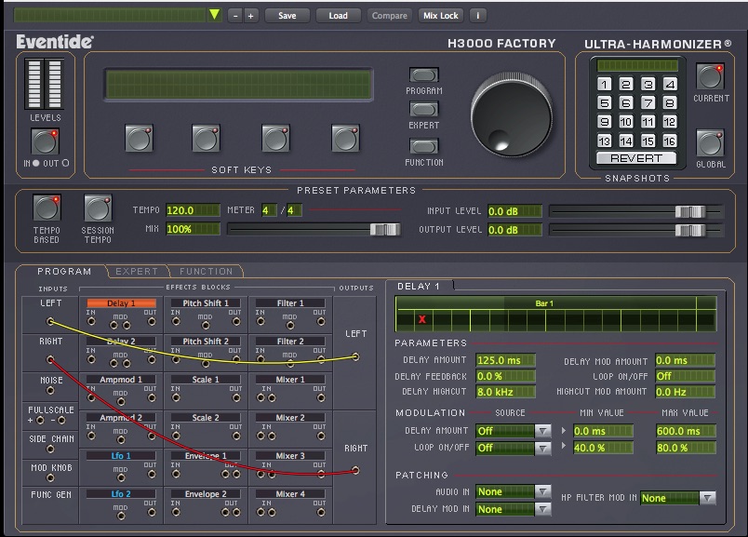Select the Envelope 2 effects block
The width and height of the screenshot is (748, 537).
(x=206, y=494)
